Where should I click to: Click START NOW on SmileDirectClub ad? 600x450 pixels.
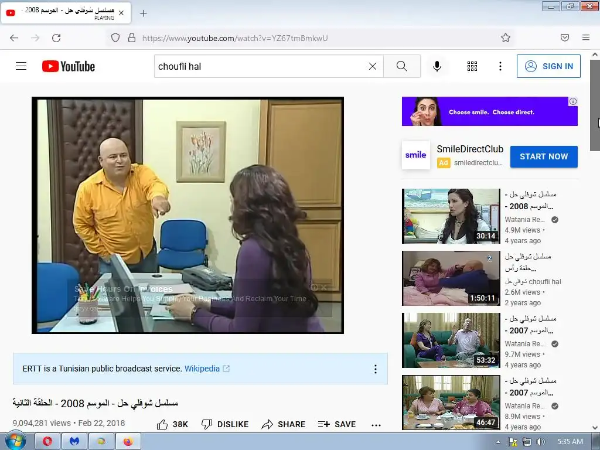click(x=544, y=156)
